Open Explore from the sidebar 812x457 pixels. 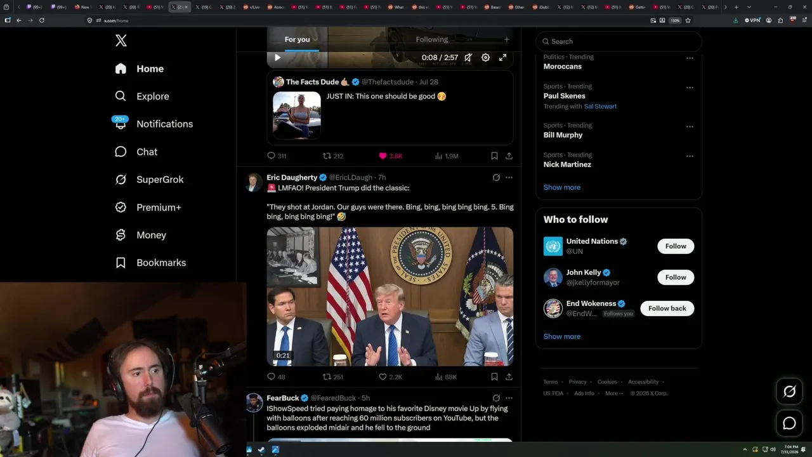coord(142,96)
